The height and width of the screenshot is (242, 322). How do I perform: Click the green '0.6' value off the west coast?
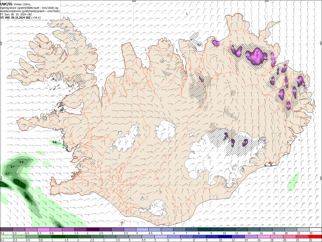coord(55,142)
